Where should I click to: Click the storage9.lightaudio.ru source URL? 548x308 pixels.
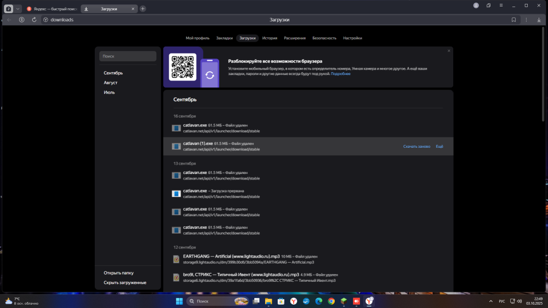click(248, 262)
